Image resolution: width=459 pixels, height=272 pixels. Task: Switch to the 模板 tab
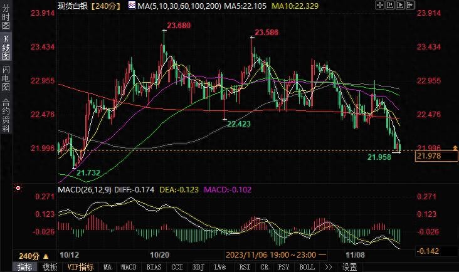[x=50, y=267]
